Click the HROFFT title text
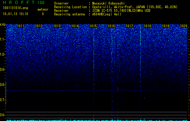190x121 pixels. click(19, 2)
